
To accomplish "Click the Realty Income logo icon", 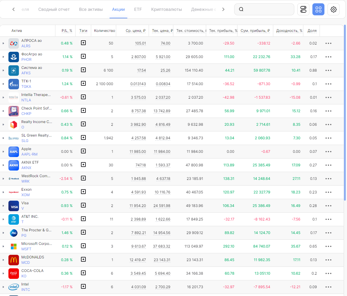I will click(14, 125).
